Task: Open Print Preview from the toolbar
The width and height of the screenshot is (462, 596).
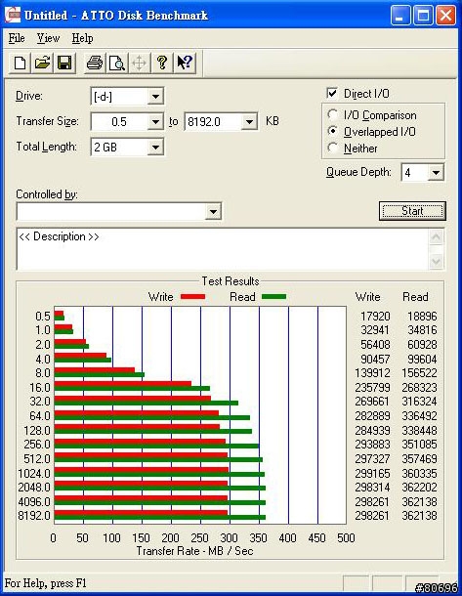Action: (x=116, y=63)
